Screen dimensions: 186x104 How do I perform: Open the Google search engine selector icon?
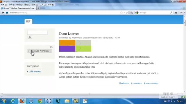(137, 13)
